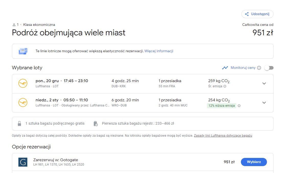This screenshot has height=173, width=281.
Task: Click the WRO–DUB route text
Action: tap(119, 105)
